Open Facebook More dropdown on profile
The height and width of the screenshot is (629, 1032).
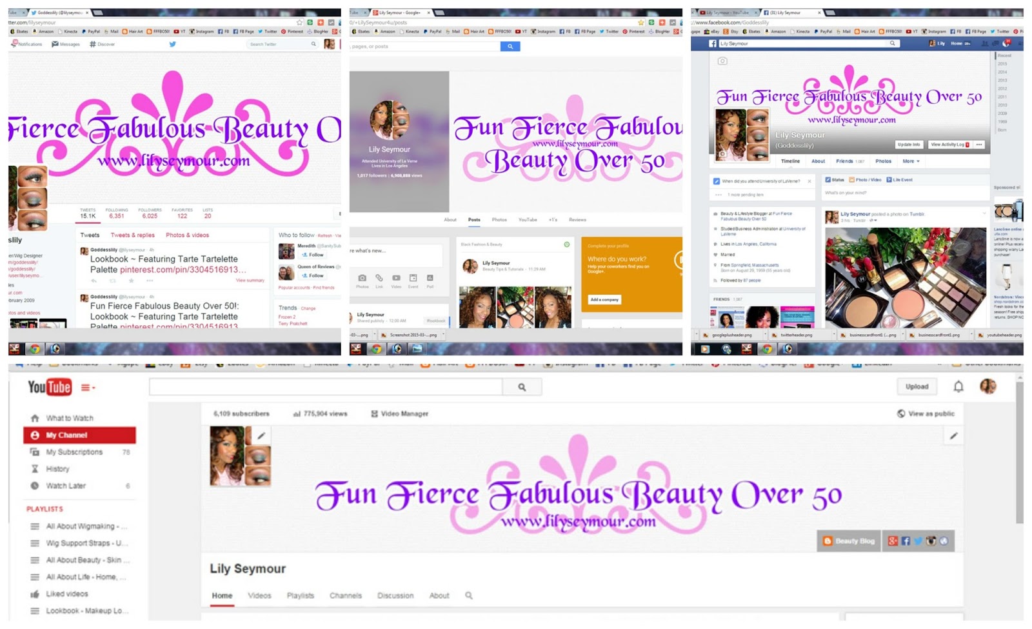click(911, 161)
